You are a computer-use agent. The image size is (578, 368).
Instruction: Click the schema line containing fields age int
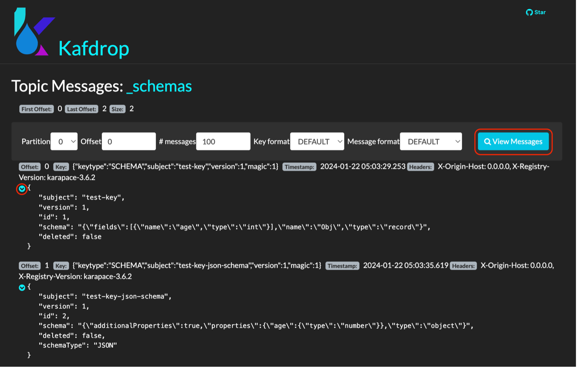[234, 227]
